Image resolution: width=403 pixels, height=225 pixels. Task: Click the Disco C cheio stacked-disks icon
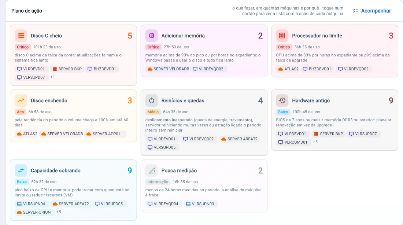tap(21, 36)
